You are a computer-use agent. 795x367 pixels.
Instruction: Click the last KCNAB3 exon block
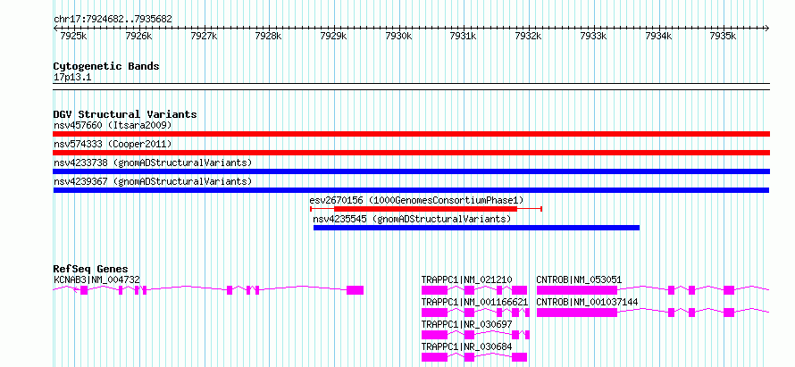pos(355,290)
